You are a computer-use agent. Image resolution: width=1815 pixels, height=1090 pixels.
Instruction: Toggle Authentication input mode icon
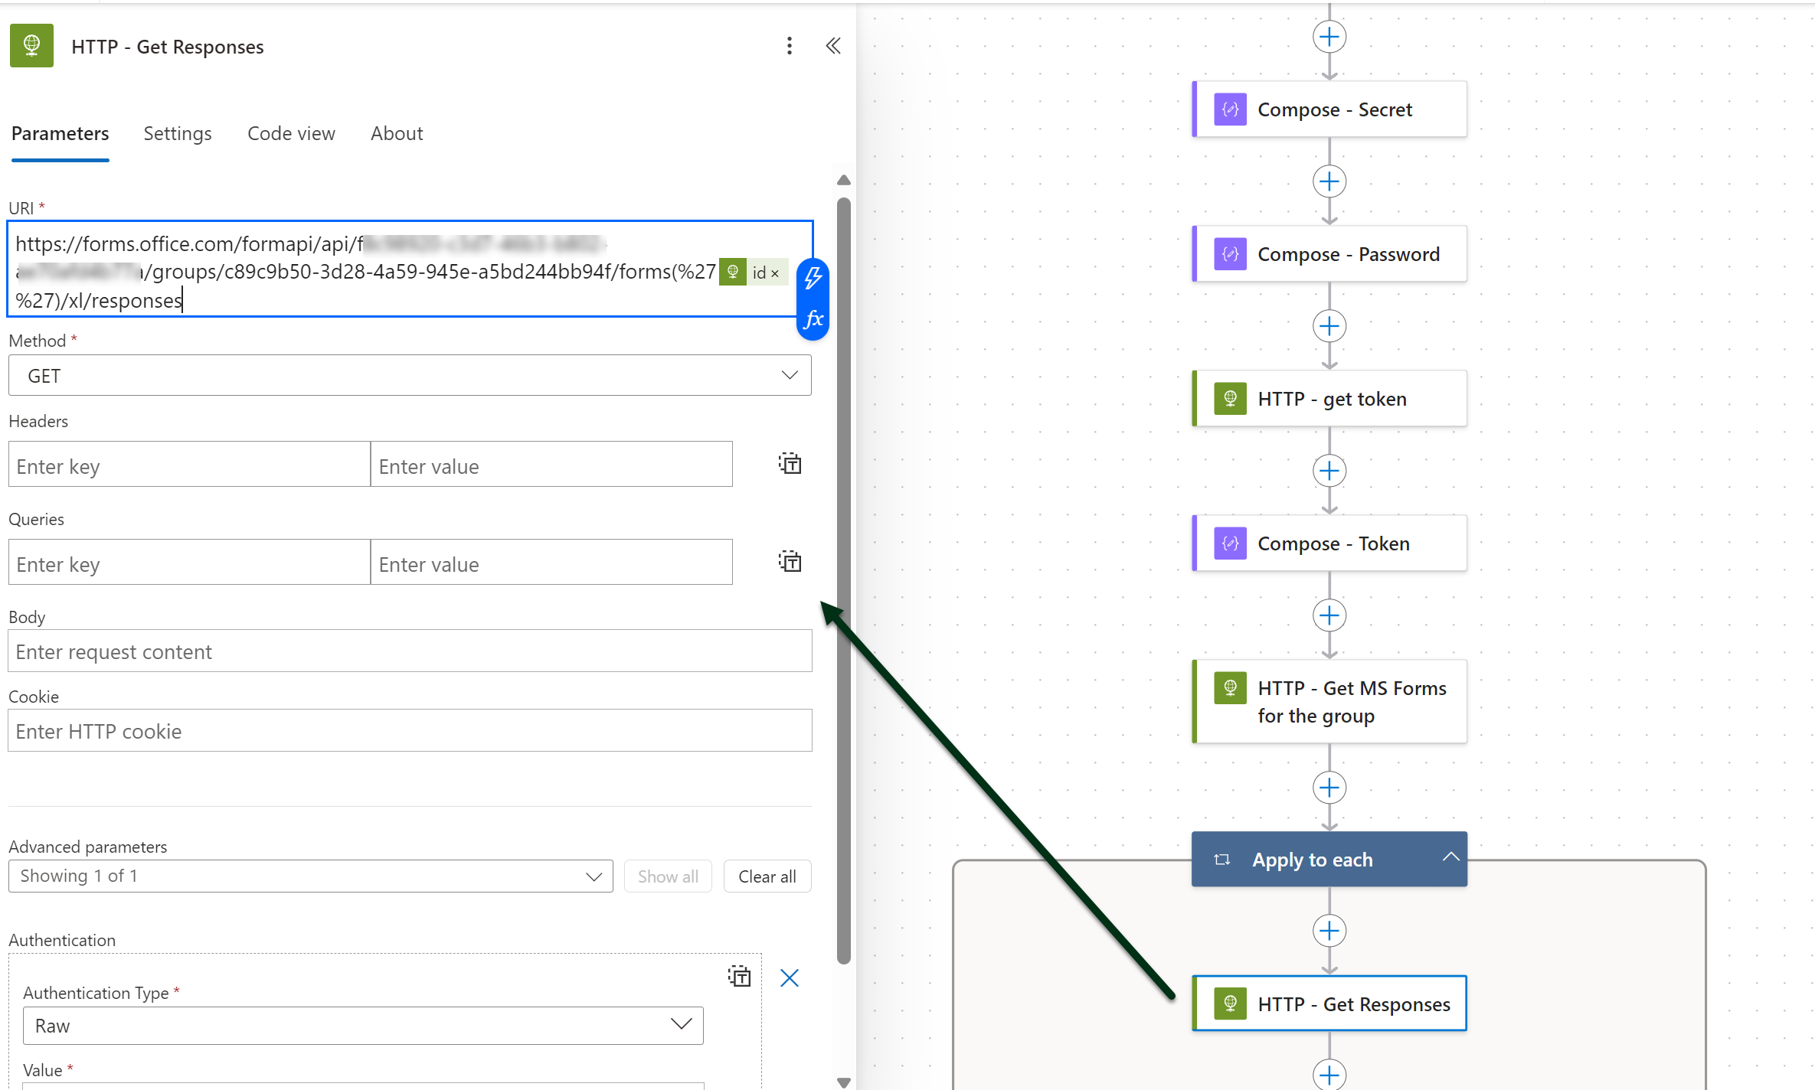pos(739,976)
